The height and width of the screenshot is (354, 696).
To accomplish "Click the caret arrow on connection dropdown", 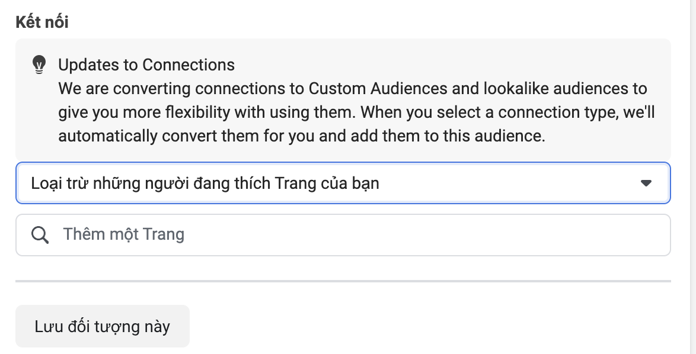I will [x=646, y=183].
